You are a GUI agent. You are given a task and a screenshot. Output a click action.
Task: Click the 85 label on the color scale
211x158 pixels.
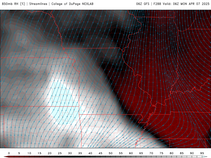(x=182, y=153)
